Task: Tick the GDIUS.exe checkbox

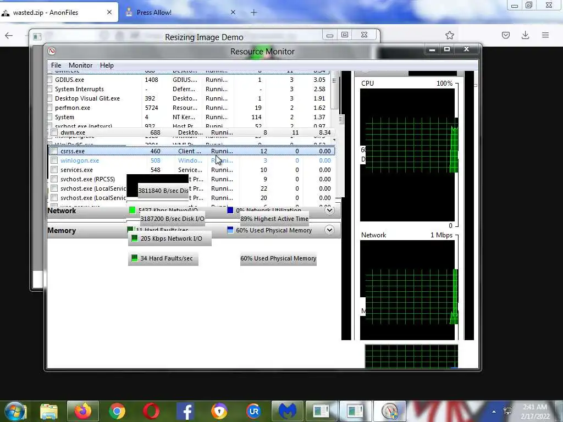Action: [x=49, y=80]
